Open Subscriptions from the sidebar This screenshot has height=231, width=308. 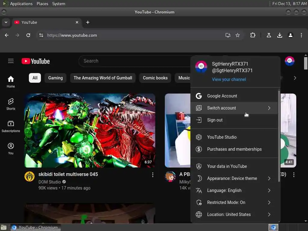(x=11, y=127)
